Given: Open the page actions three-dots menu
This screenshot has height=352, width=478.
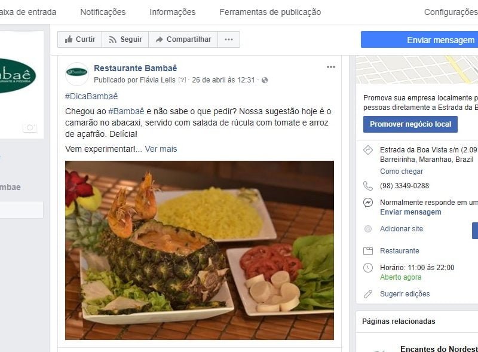Looking at the screenshot, I should tap(229, 39).
